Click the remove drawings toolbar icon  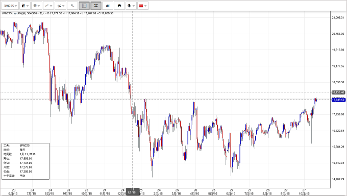pyautogui.click(x=72, y=6)
